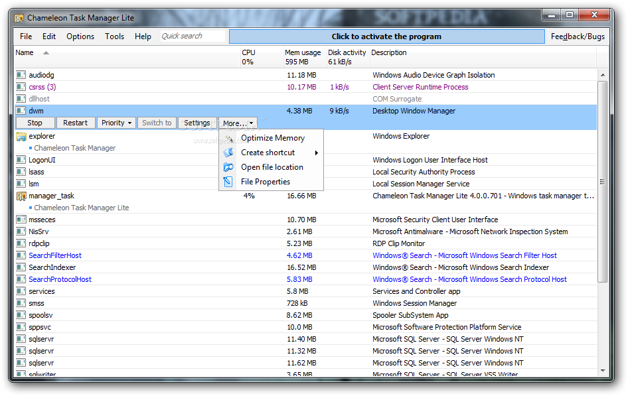Choose Optimize Memory from the More menu
The image size is (628, 396).
pyautogui.click(x=271, y=138)
